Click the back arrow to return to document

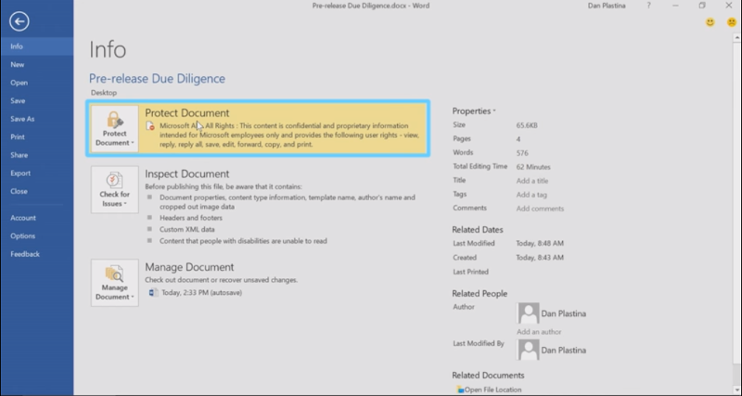[19, 21]
